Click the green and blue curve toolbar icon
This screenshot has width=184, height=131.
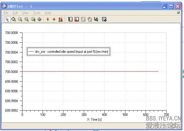click(96, 19)
